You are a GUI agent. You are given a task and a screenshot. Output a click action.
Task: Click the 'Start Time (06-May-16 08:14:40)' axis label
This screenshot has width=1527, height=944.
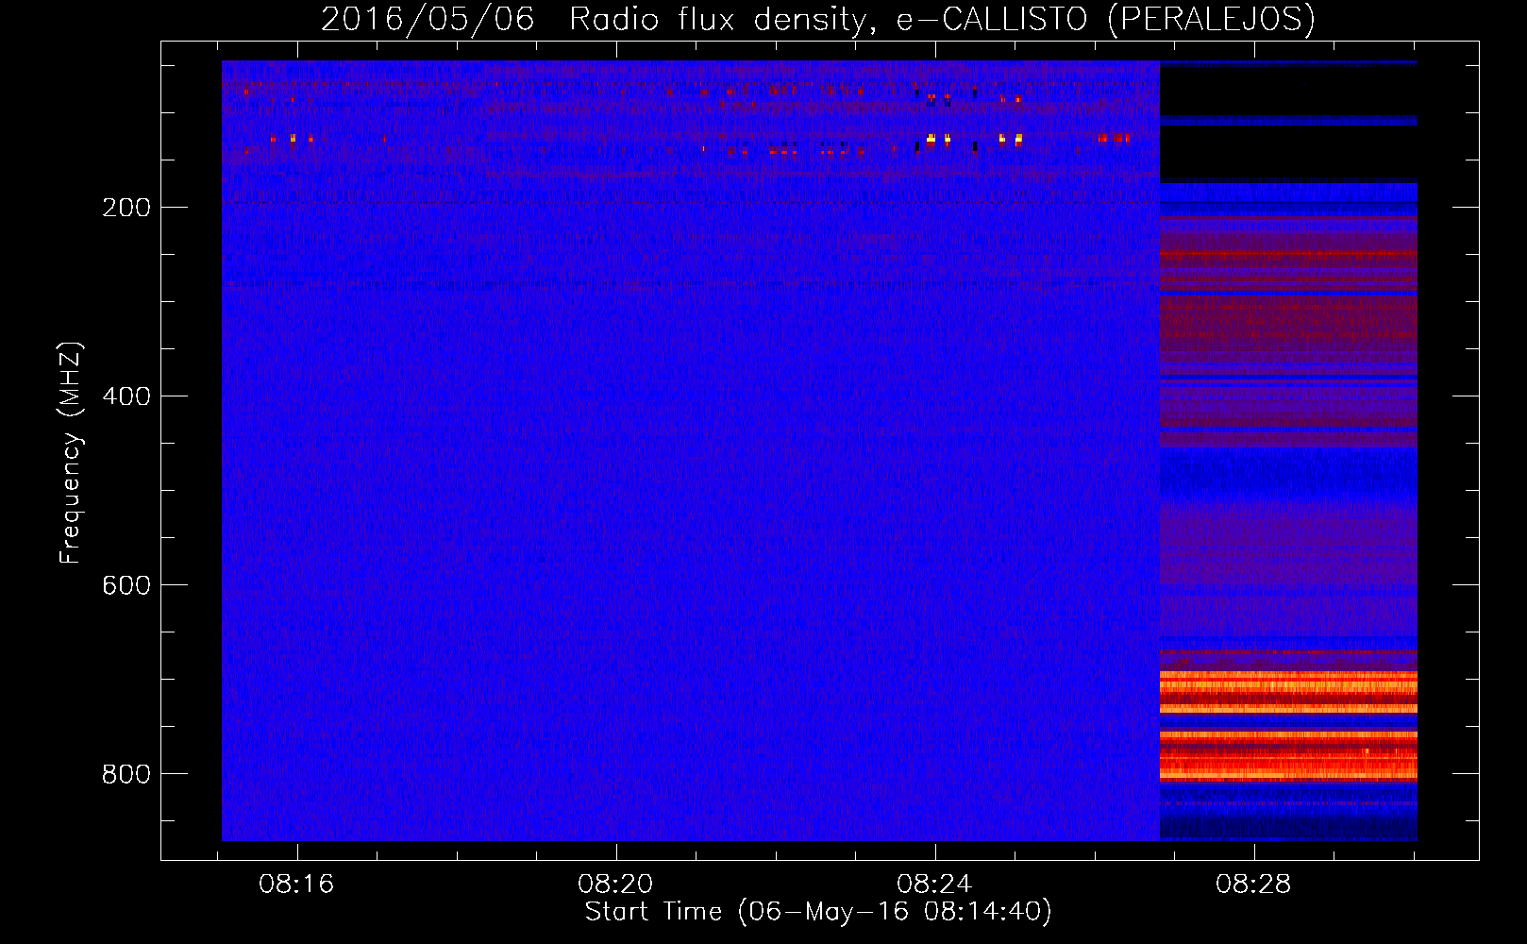[818, 912]
